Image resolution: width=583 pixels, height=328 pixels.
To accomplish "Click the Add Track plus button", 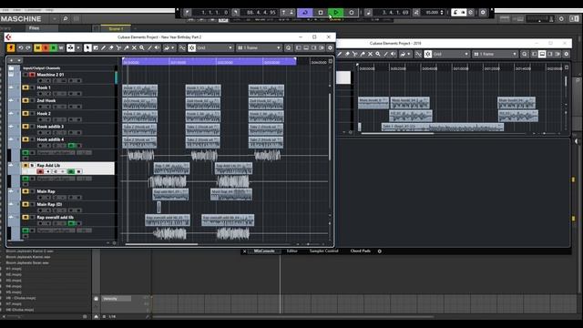I will [x=12, y=61].
